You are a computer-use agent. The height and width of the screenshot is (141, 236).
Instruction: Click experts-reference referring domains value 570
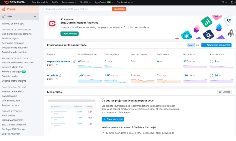coord(186,61)
